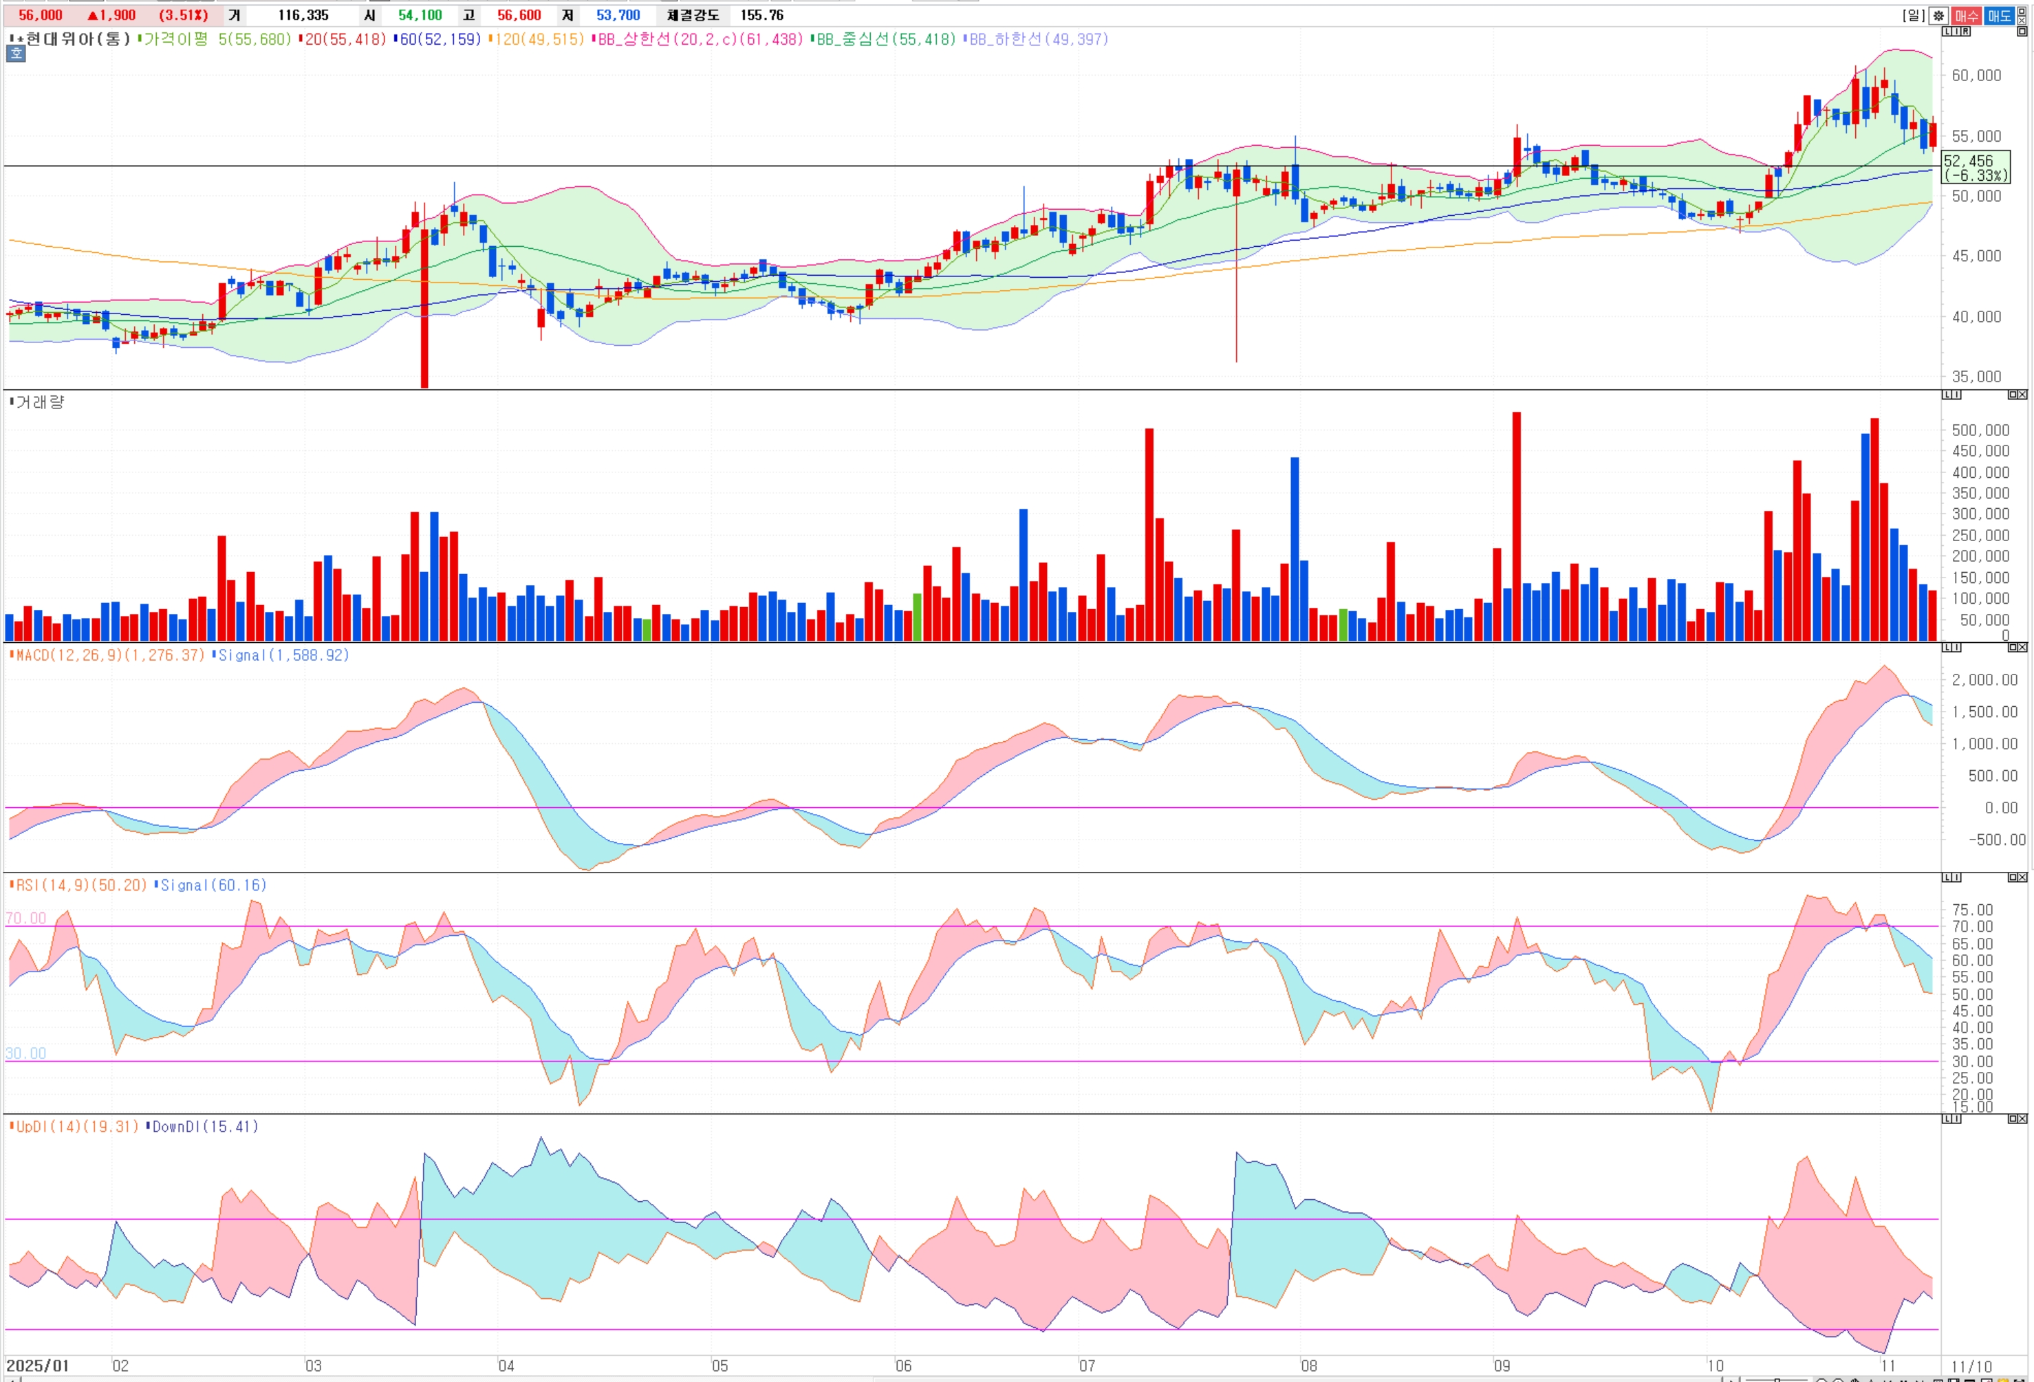This screenshot has height=1382, width=2034.
Task: Close the MACD indicator pane
Action: [x=2022, y=647]
